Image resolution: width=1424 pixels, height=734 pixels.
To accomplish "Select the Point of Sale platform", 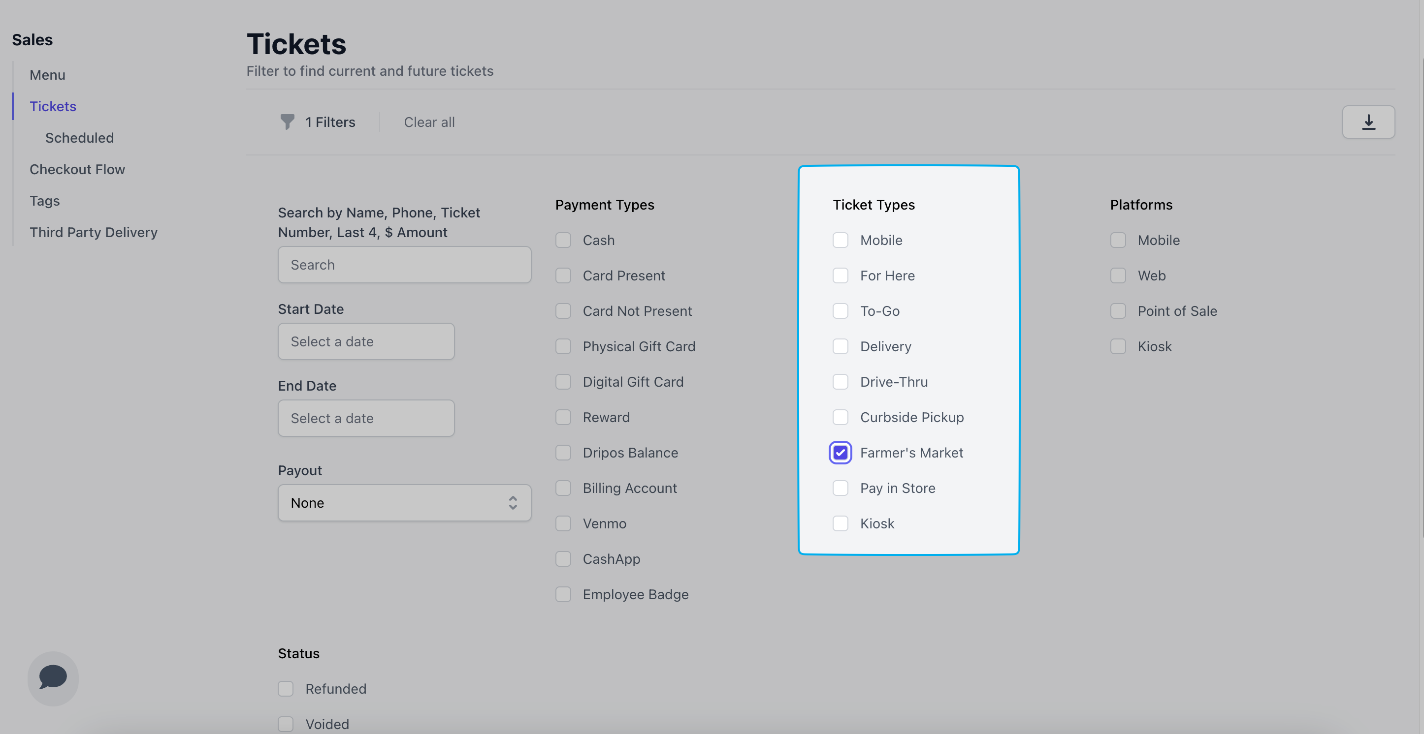I will pos(1118,311).
